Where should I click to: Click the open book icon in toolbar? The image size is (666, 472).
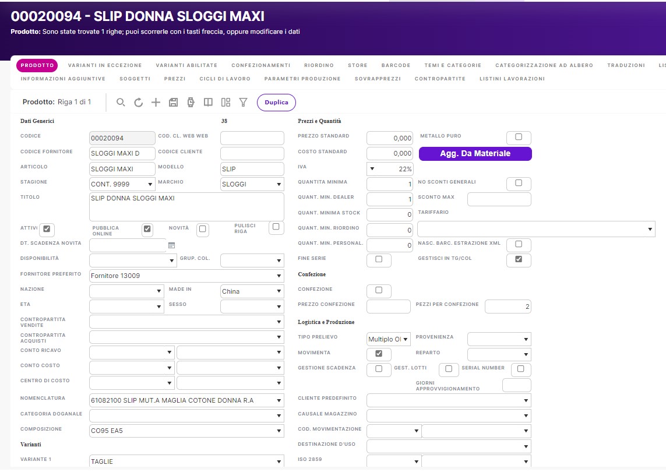tap(208, 103)
